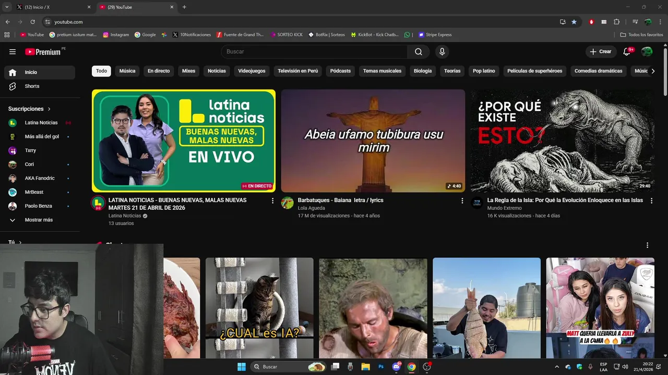Open the Chrome three-dot menu
The image size is (668, 375).
point(660,22)
